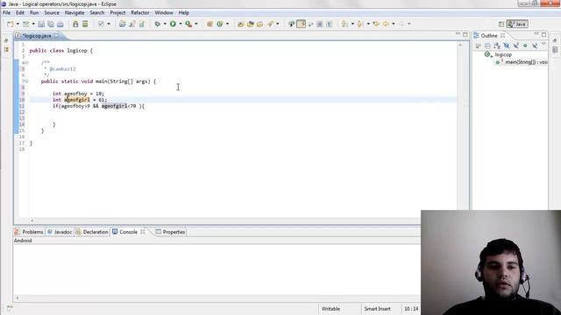Screen dimensions: 561x315
Task: Open New Java Class dropdown arrow
Action: tap(227, 24)
